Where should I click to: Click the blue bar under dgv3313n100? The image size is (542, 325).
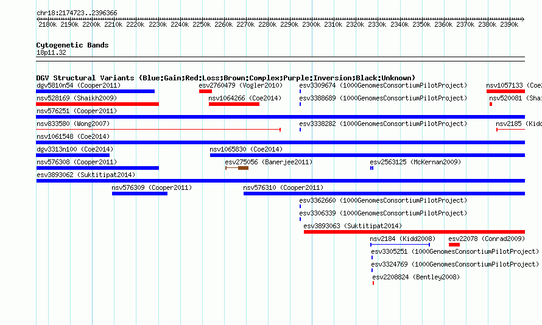pos(72,155)
